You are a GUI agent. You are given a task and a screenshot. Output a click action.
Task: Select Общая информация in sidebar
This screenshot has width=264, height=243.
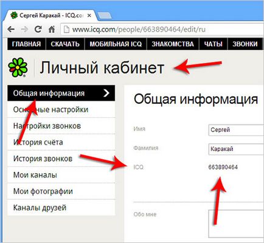61,93
